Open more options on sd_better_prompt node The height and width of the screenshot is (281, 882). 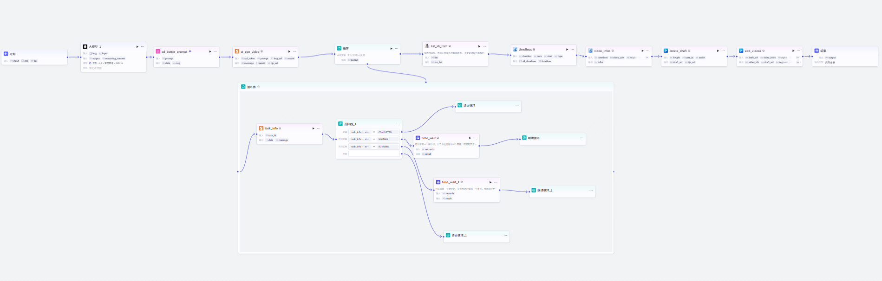(x=215, y=51)
